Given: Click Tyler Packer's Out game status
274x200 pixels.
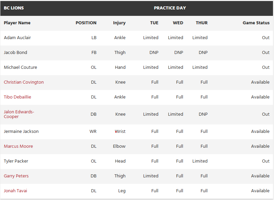Looking at the screenshot, I should tap(266, 161).
